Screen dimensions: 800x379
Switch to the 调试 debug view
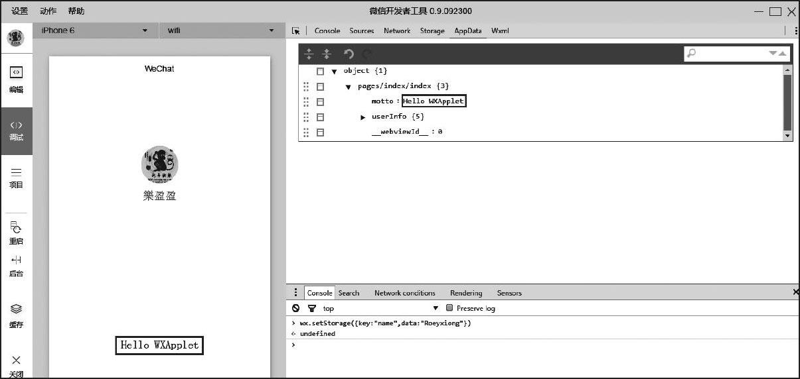(16, 131)
